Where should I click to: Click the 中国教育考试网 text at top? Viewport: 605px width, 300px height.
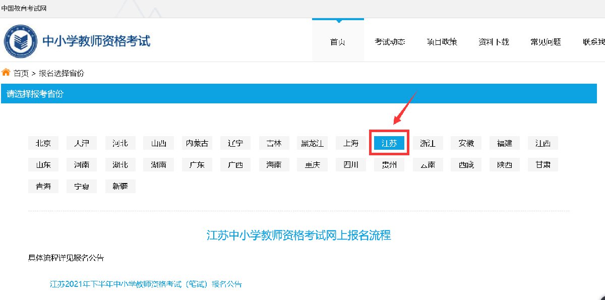(x=24, y=9)
